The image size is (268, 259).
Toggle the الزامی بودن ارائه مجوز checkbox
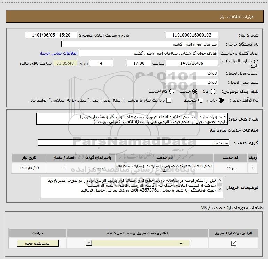coord(234,243)
